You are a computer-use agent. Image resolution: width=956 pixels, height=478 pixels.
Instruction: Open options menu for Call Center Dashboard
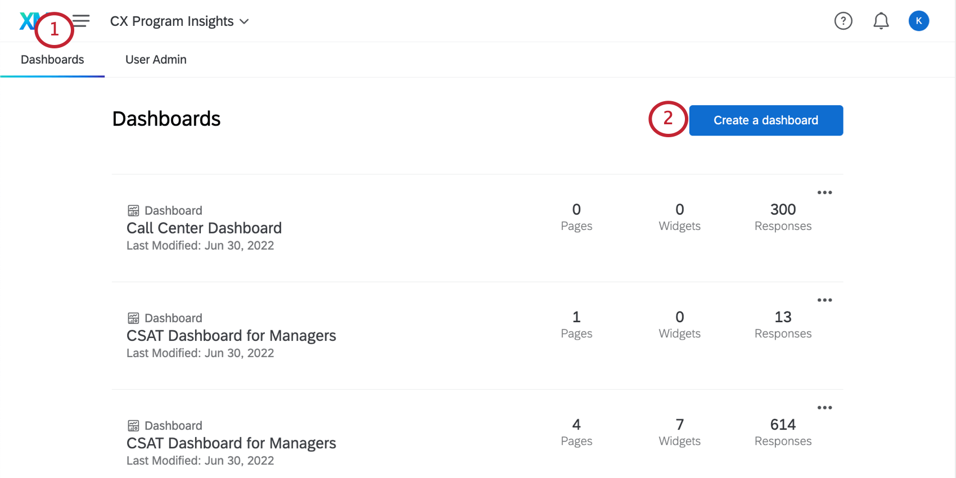tap(824, 192)
